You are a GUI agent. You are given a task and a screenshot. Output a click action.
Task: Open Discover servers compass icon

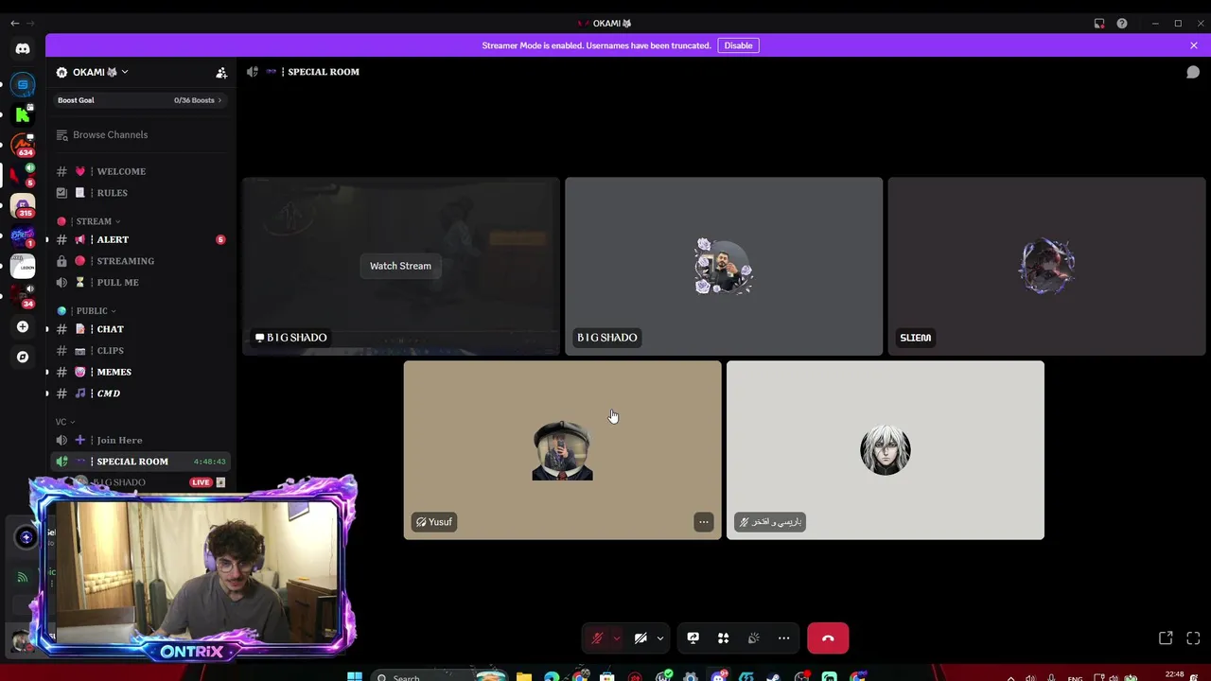(23, 357)
